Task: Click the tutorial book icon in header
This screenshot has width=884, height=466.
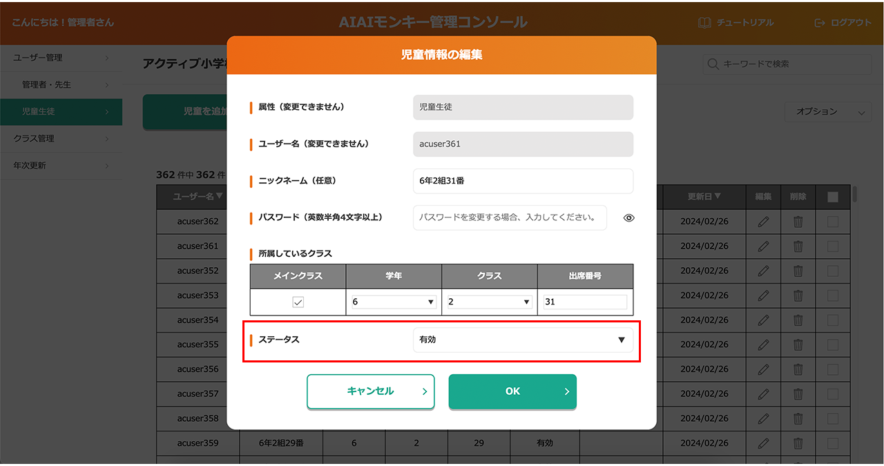Action: click(704, 23)
